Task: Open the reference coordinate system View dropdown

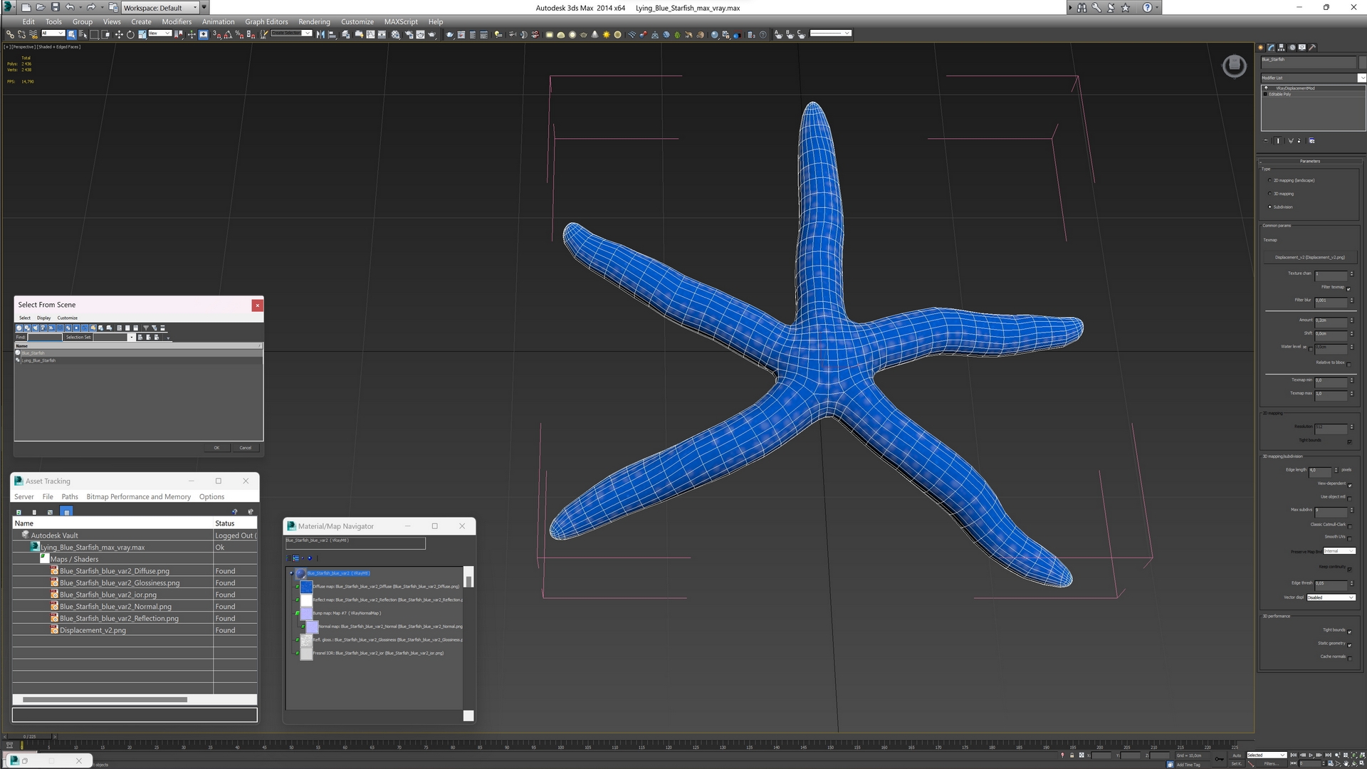Action: click(x=159, y=33)
